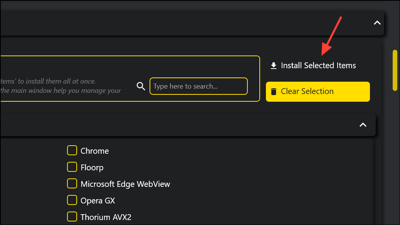Click the Opera GX label
Viewport: 400px width, 225px height.
click(x=97, y=200)
